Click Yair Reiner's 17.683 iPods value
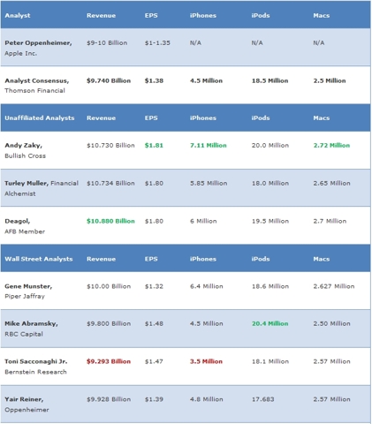This screenshot has height=424, width=372. coord(262,399)
